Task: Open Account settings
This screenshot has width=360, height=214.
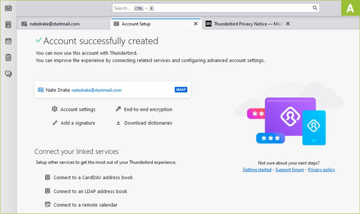Action: 73,109
